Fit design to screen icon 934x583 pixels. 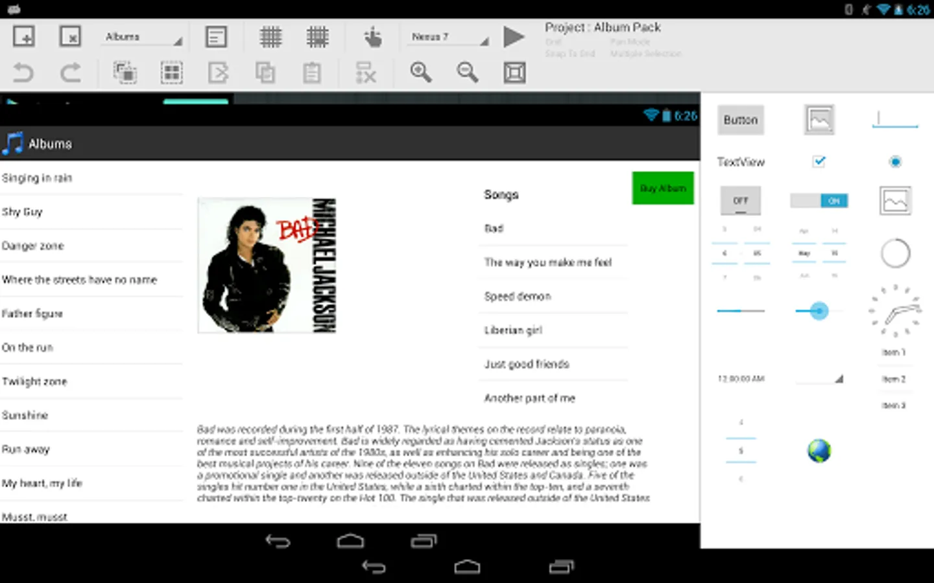[x=514, y=72]
